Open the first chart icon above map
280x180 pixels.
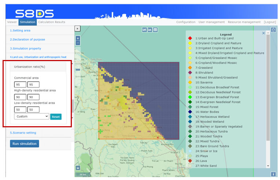tap(144, 30)
